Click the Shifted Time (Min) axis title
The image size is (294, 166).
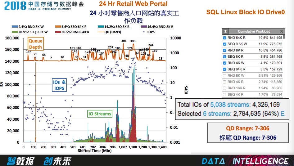(95, 150)
